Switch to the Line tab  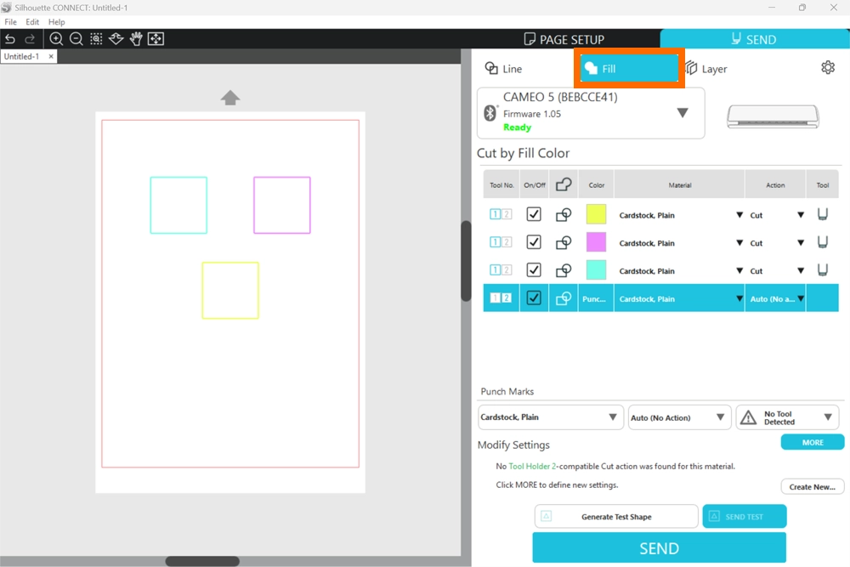pos(503,69)
